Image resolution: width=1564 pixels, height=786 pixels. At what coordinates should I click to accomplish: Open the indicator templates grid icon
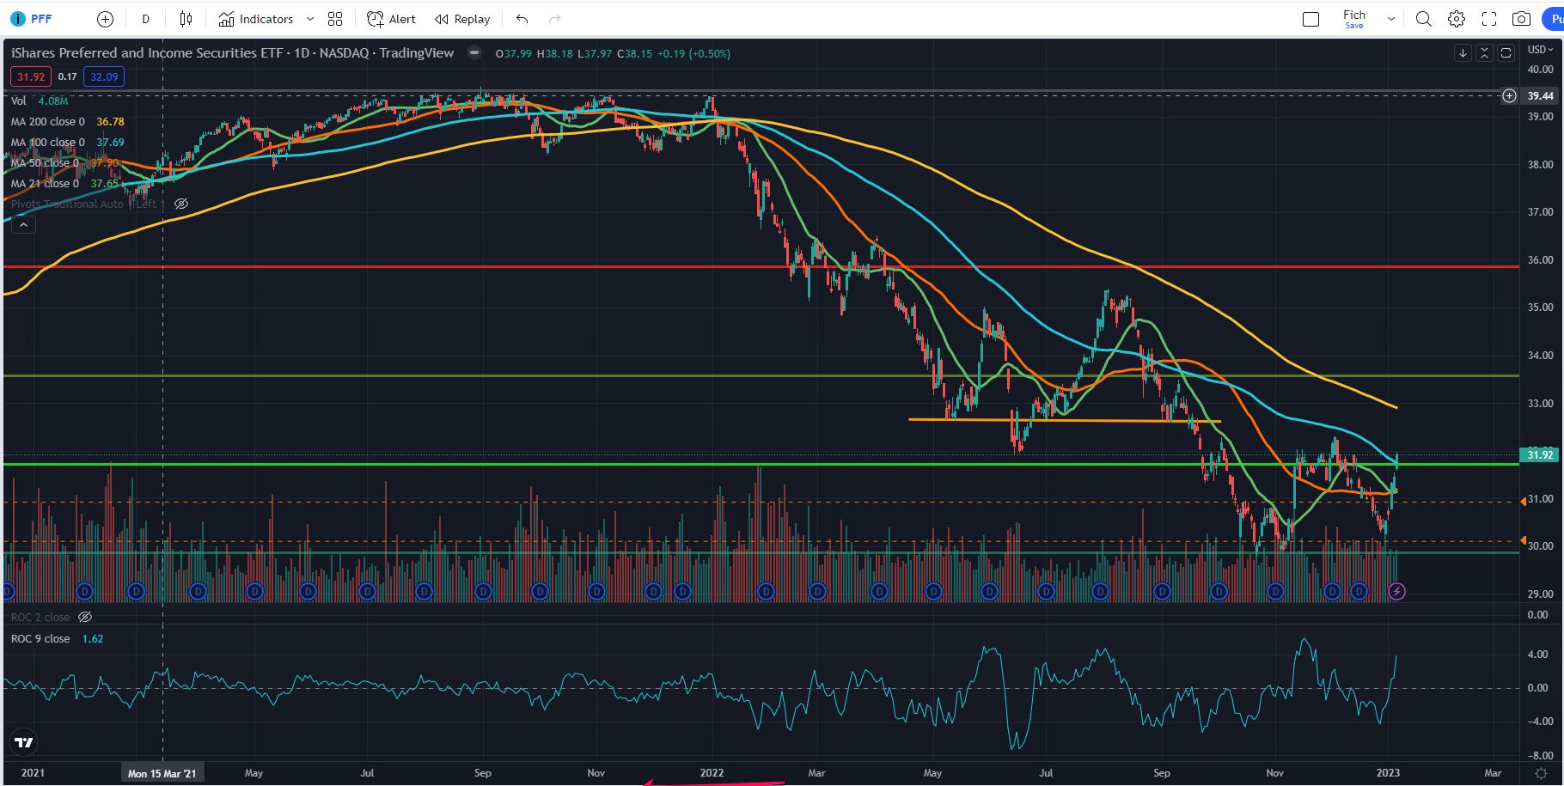coord(335,19)
